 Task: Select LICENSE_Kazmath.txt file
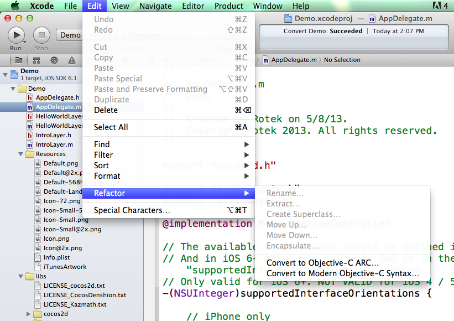point(75,304)
